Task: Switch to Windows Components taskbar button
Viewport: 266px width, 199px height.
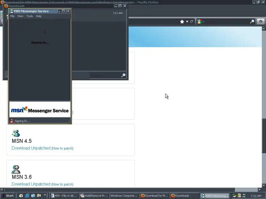Action: [x=124, y=196]
